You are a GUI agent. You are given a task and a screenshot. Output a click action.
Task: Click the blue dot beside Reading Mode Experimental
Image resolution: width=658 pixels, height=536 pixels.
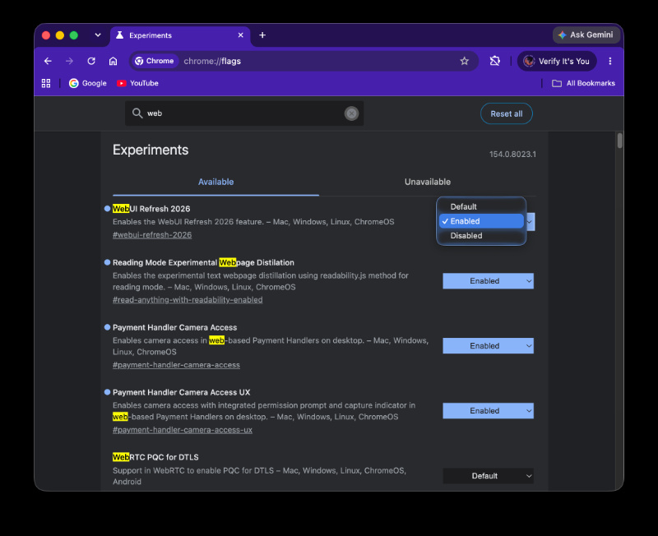pos(107,262)
